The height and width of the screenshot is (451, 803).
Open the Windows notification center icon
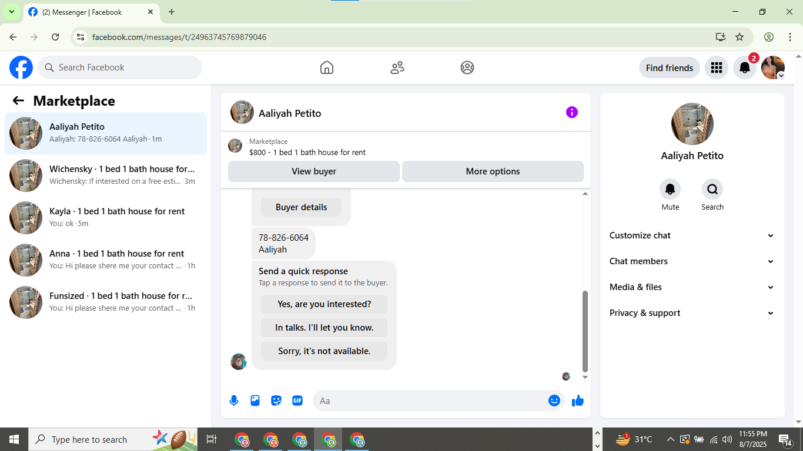tap(785, 439)
